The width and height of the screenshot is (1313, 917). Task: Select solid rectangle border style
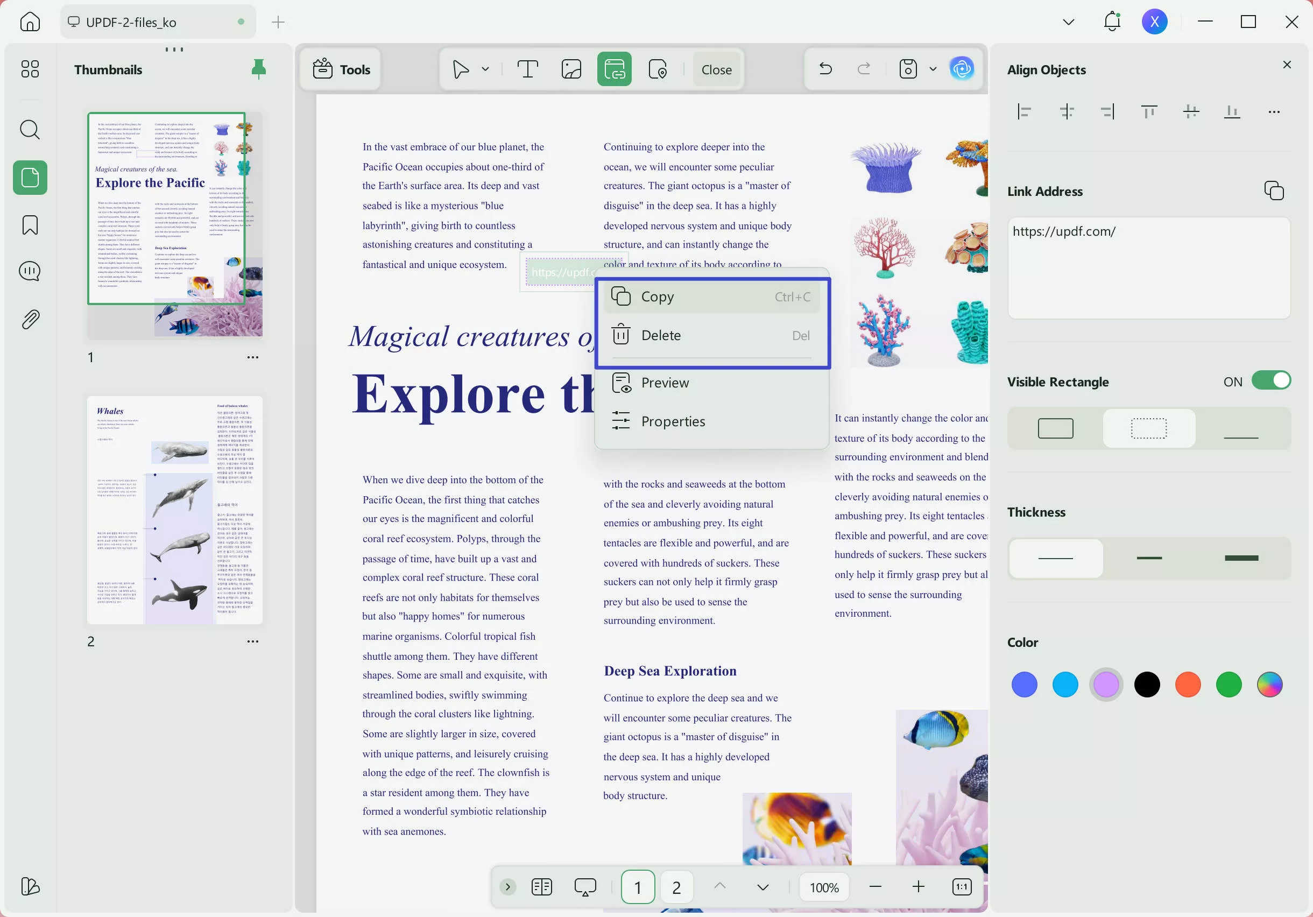[x=1055, y=428]
